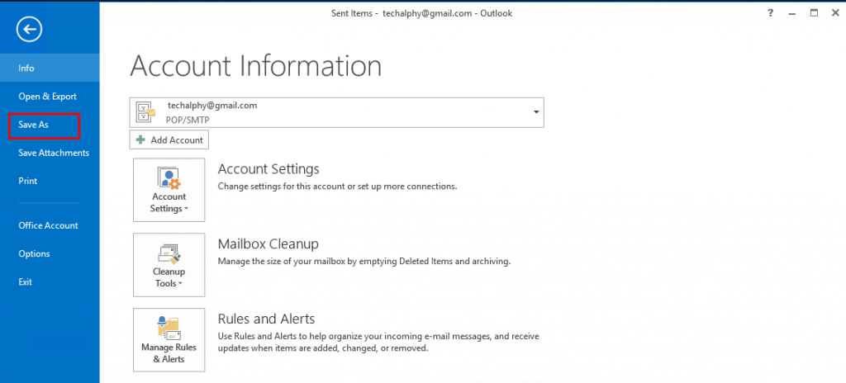846x383 pixels.
Task: Click the Add Account button
Action: (169, 139)
